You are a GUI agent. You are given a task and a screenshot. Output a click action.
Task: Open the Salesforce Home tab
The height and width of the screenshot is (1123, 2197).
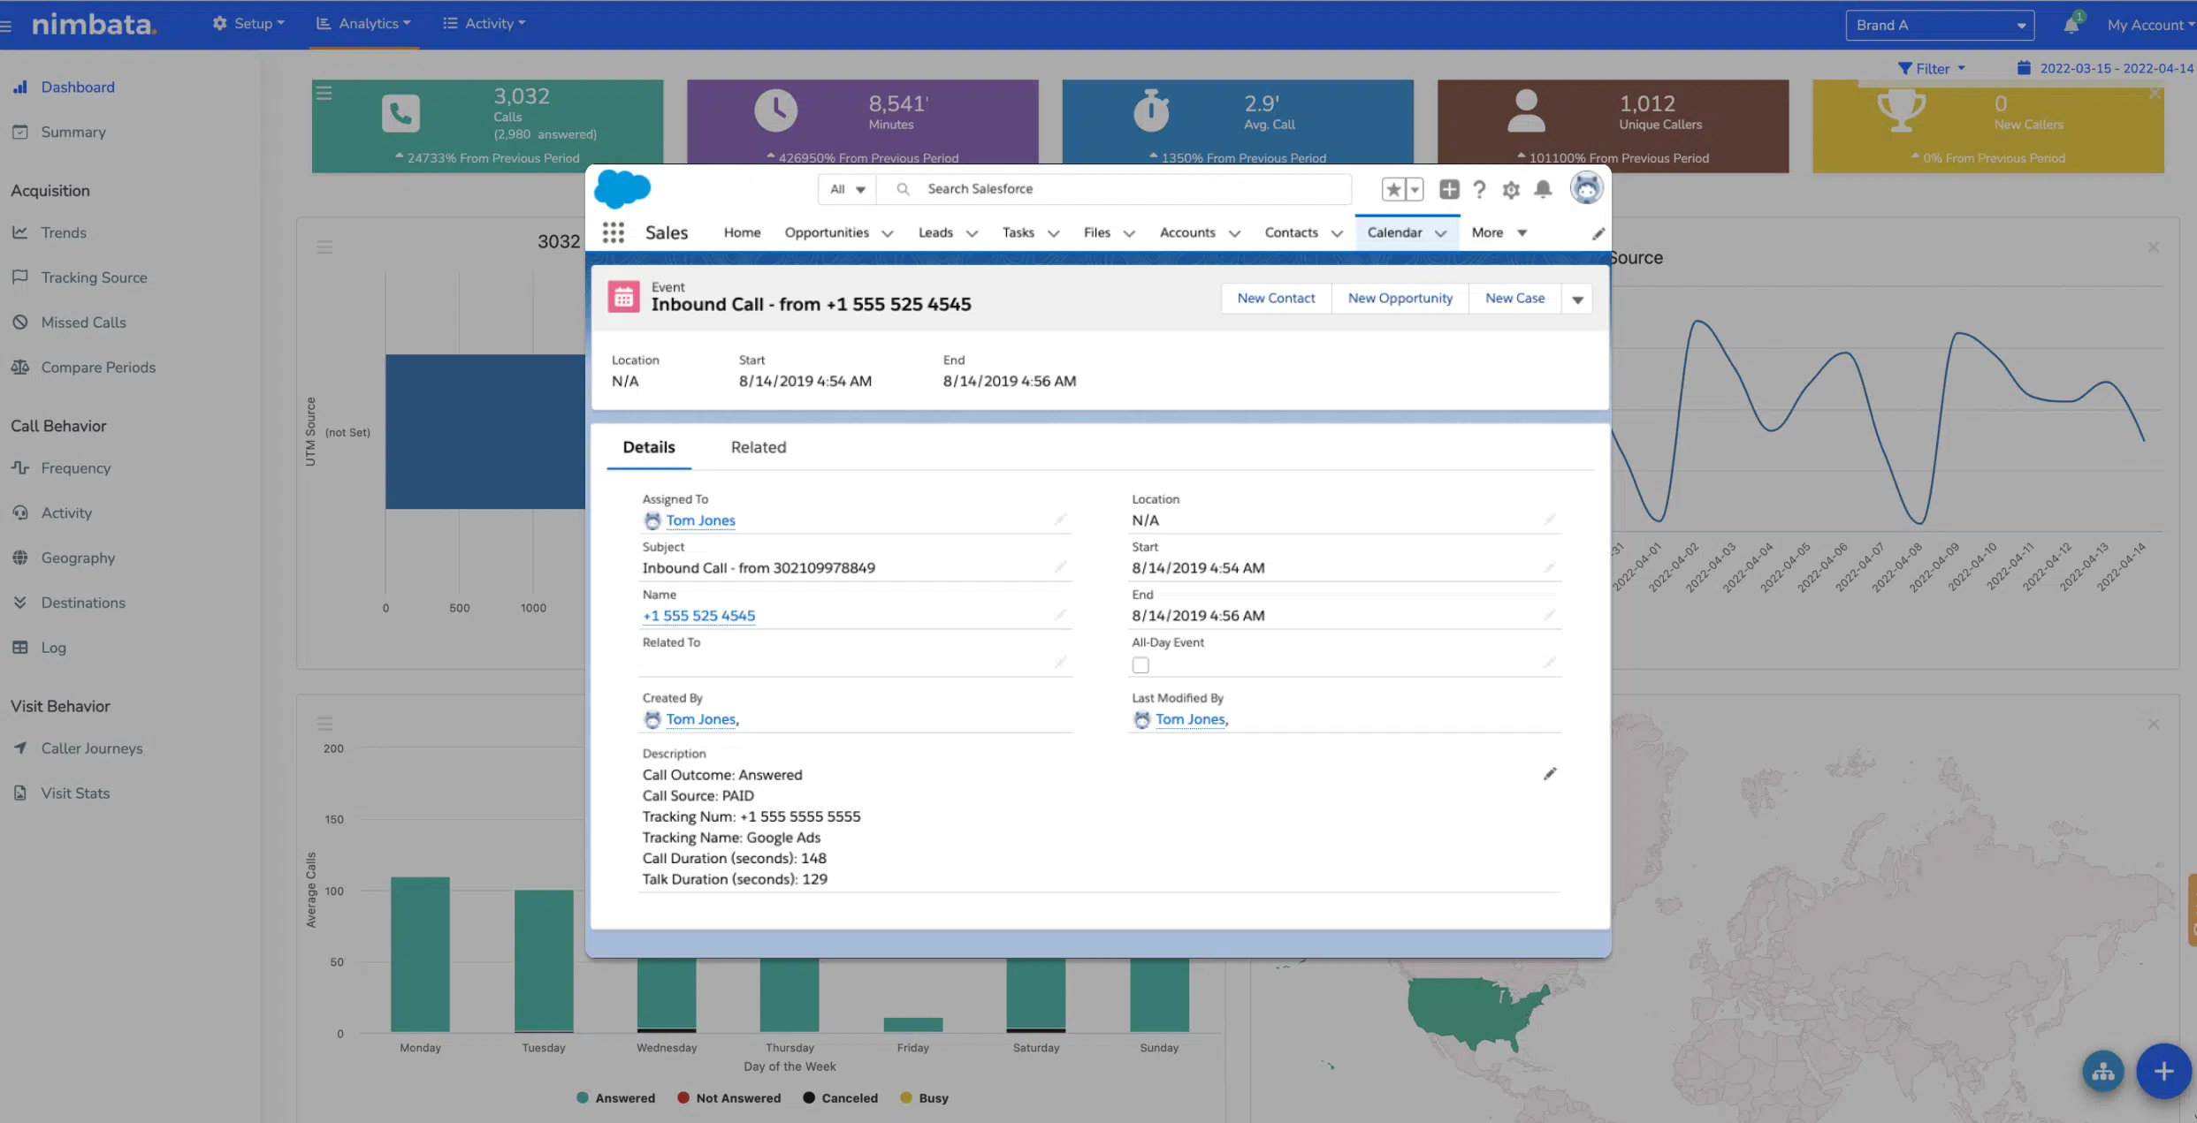(742, 232)
